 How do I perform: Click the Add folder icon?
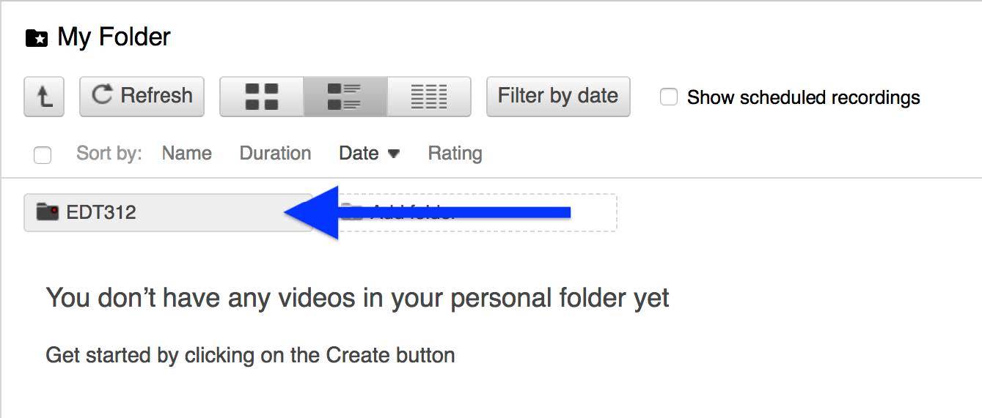tap(353, 212)
